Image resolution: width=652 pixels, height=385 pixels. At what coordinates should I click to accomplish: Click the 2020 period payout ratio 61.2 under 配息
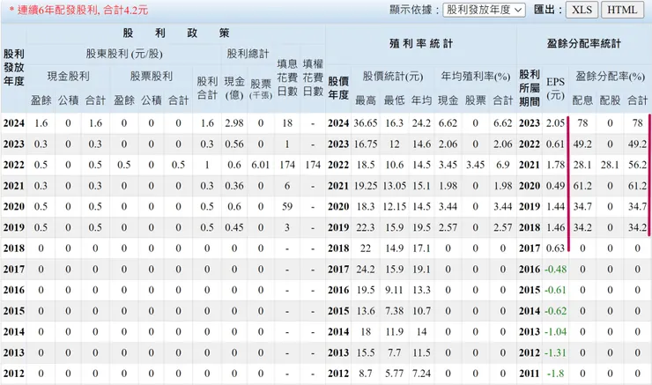(582, 185)
